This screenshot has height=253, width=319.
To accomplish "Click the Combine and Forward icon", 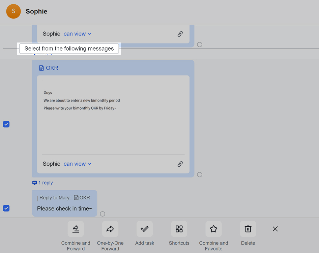I will click(76, 229).
